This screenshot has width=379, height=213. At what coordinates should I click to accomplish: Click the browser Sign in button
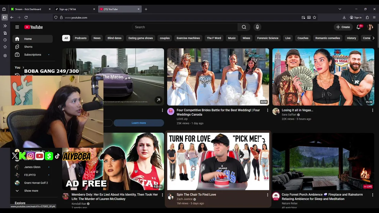coord(356,17)
